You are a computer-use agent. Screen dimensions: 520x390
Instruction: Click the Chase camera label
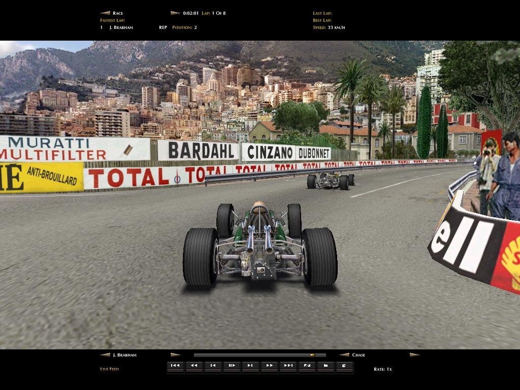[359, 355]
